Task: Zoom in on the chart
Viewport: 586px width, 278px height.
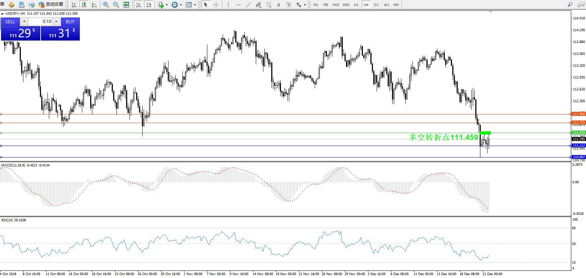Action: (106, 5)
